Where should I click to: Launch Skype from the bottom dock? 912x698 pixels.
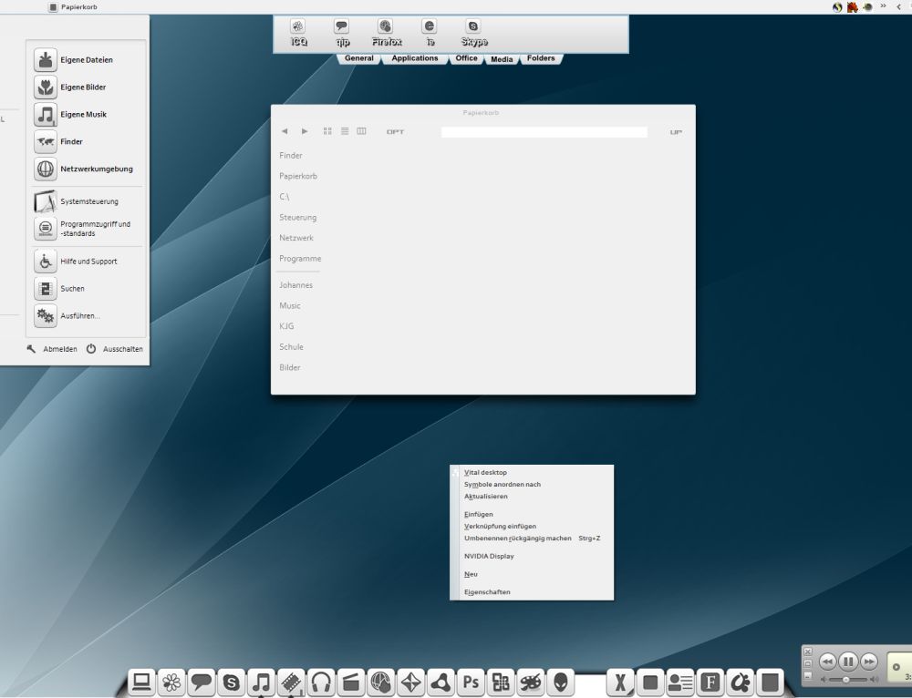tap(232, 681)
